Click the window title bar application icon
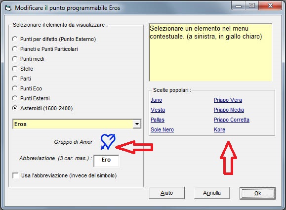The width and height of the screenshot is (286, 210). tap(8, 8)
